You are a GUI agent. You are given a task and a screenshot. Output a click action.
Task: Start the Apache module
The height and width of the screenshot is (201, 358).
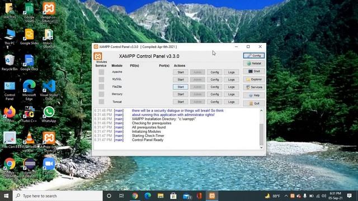[181, 72]
